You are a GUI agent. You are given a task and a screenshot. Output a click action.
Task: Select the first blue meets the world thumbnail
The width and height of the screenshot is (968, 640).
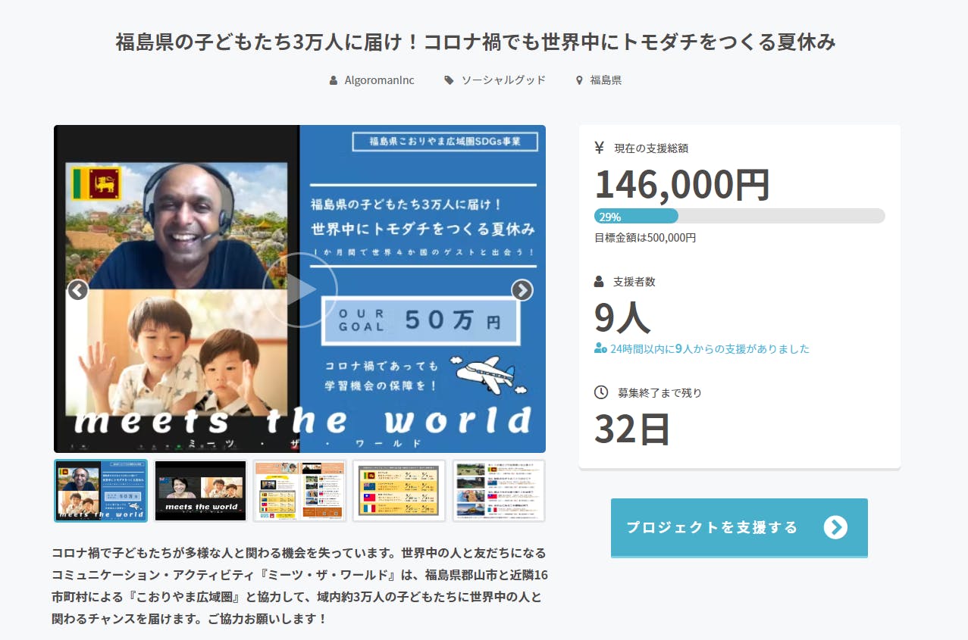click(x=102, y=491)
